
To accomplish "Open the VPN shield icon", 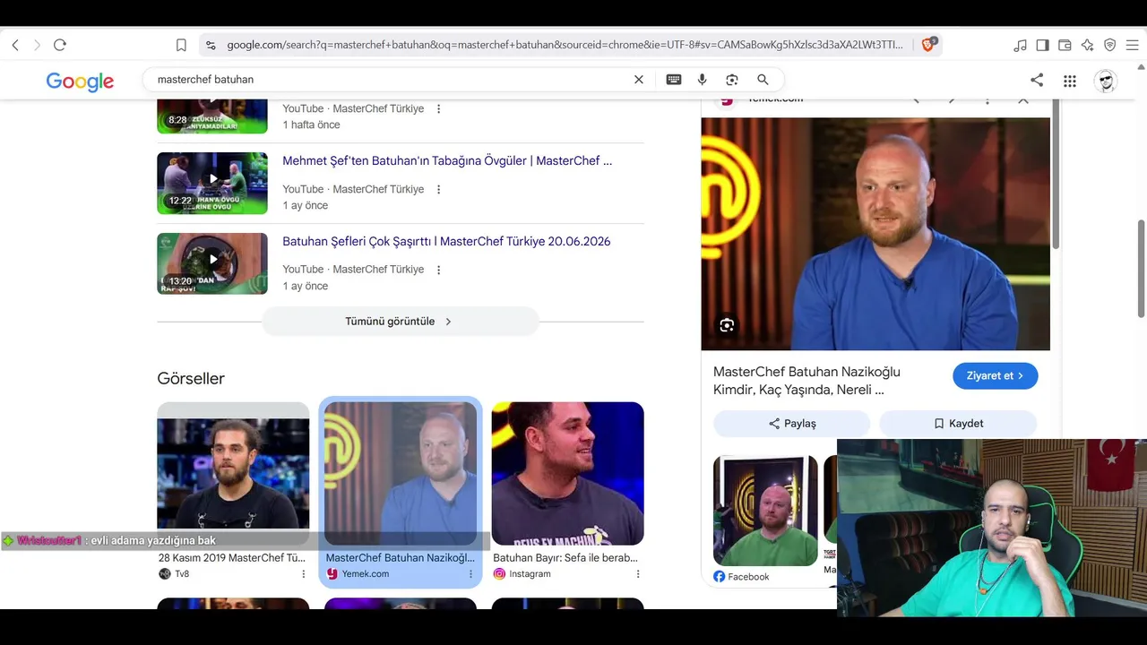I will pyautogui.click(x=1109, y=45).
